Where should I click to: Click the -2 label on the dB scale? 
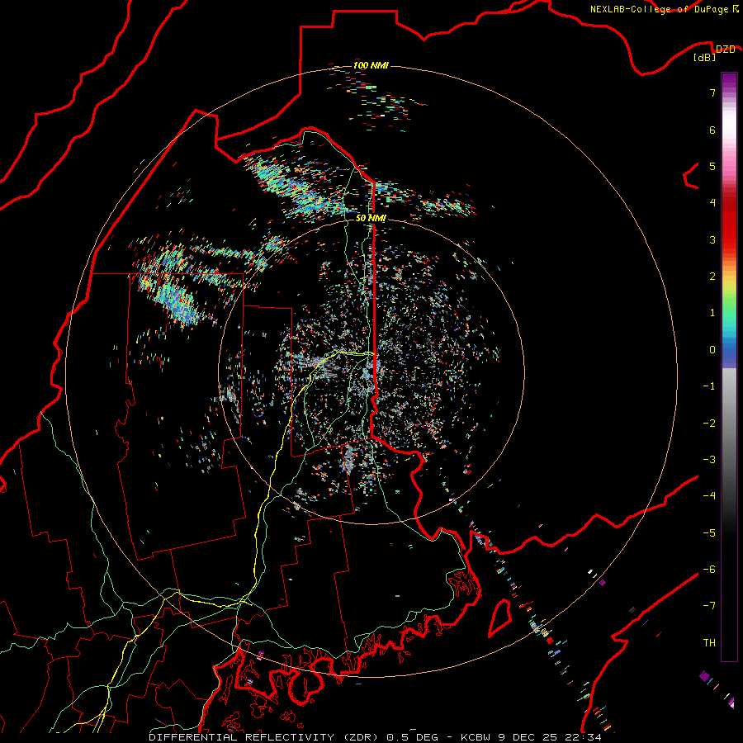pyautogui.click(x=709, y=424)
